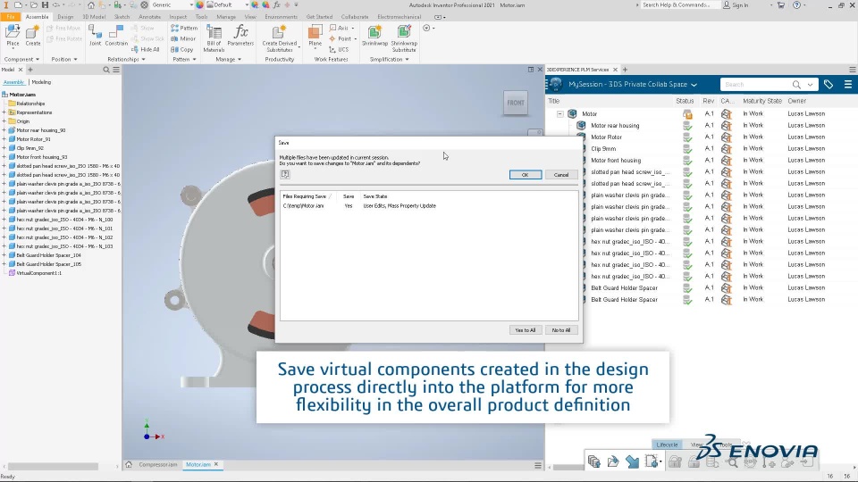This screenshot has width=858, height=482.
Task: Click the 3DEXPERIENCE compass icon
Action: [555, 84]
